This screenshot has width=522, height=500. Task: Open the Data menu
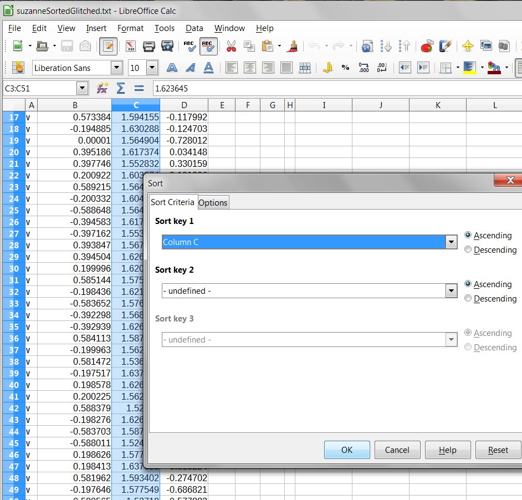pyautogui.click(x=195, y=28)
